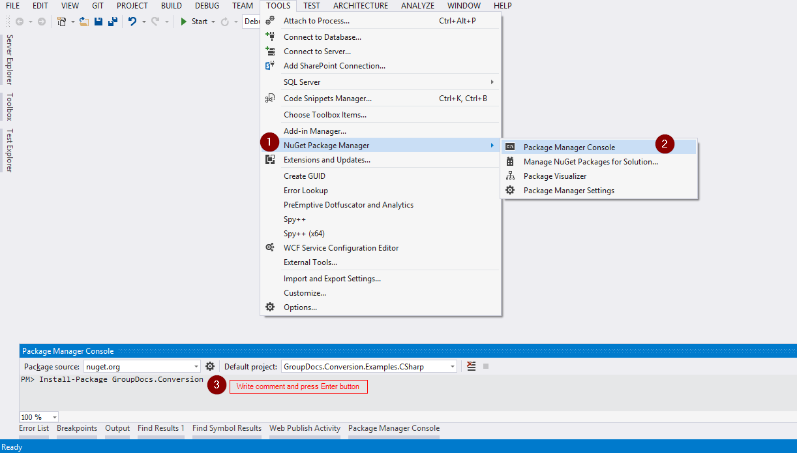Click the Package Manager Settings gear icon
This screenshot has width=797, height=453.
point(511,191)
